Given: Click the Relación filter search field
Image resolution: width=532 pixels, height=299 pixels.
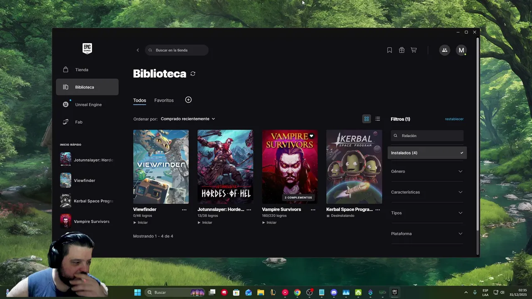Looking at the screenshot, I should click(x=427, y=136).
